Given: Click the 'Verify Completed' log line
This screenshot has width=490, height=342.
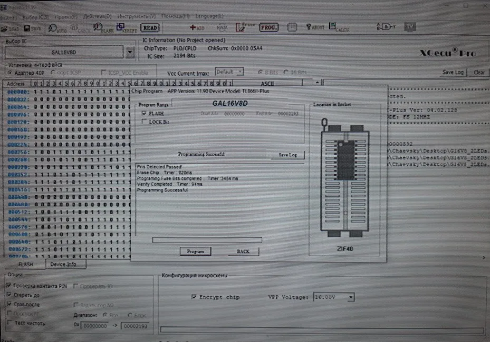Looking at the screenshot, I should pyautogui.click(x=170, y=184).
